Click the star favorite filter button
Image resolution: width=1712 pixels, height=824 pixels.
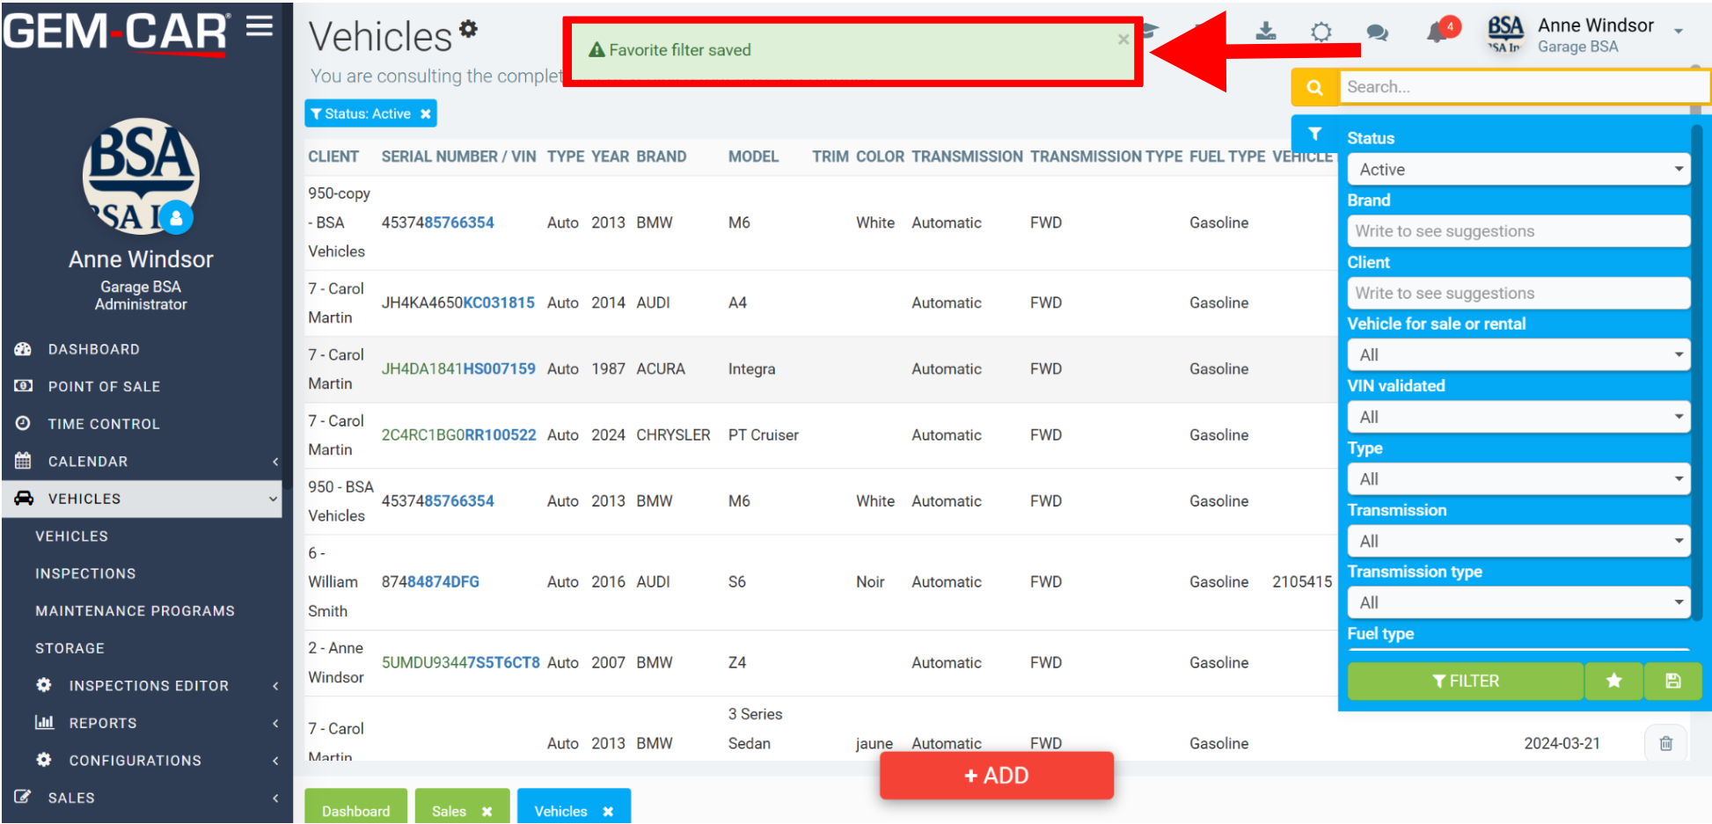tap(1613, 681)
